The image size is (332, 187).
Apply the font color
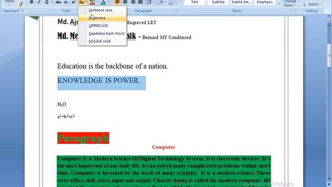[x=103, y=2]
